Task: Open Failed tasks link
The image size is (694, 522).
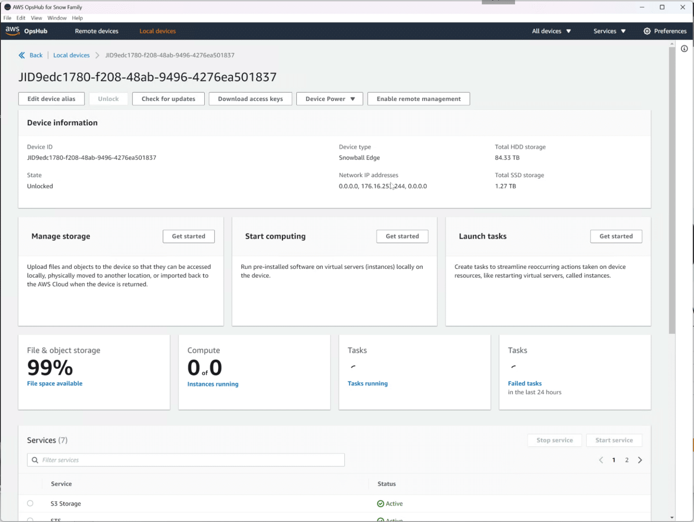Action: coord(525,383)
